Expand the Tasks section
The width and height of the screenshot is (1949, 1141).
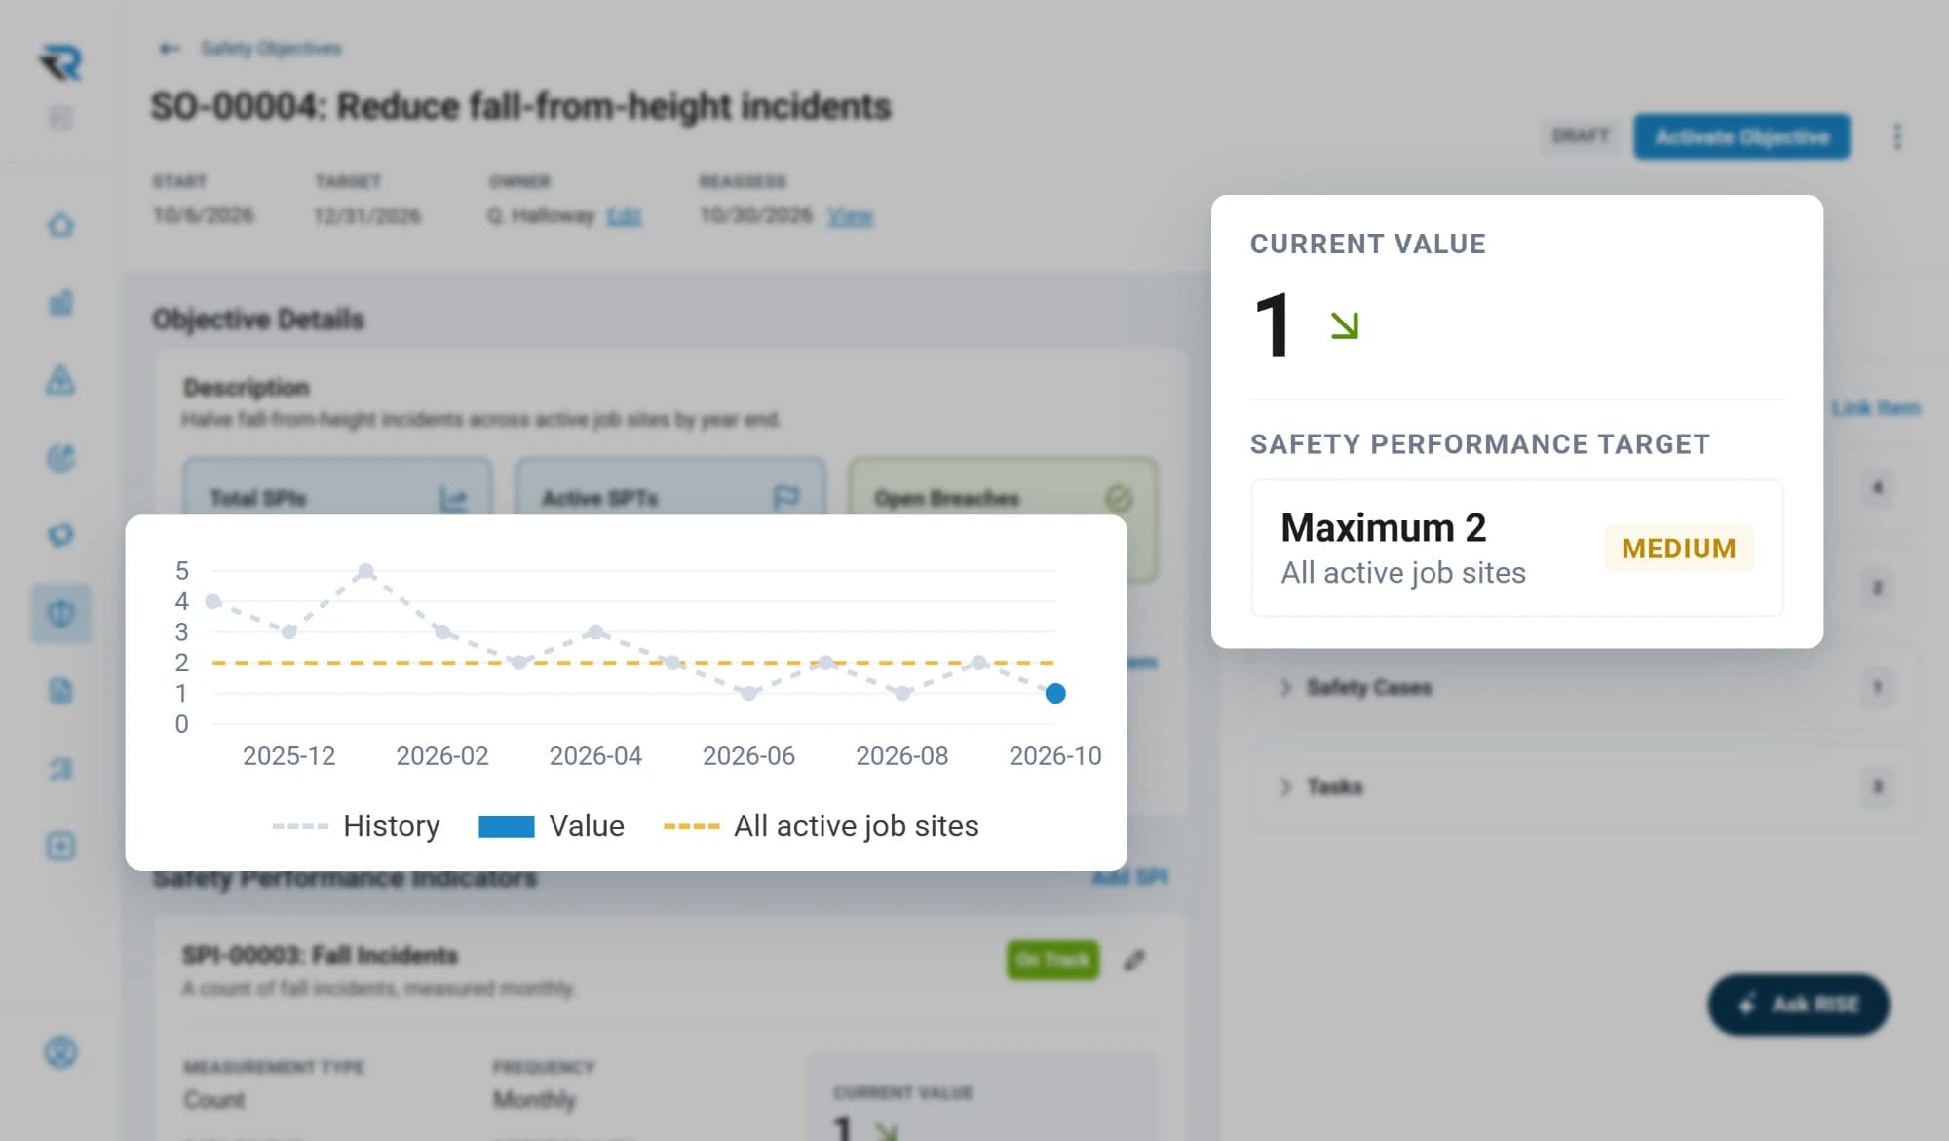point(1585,786)
